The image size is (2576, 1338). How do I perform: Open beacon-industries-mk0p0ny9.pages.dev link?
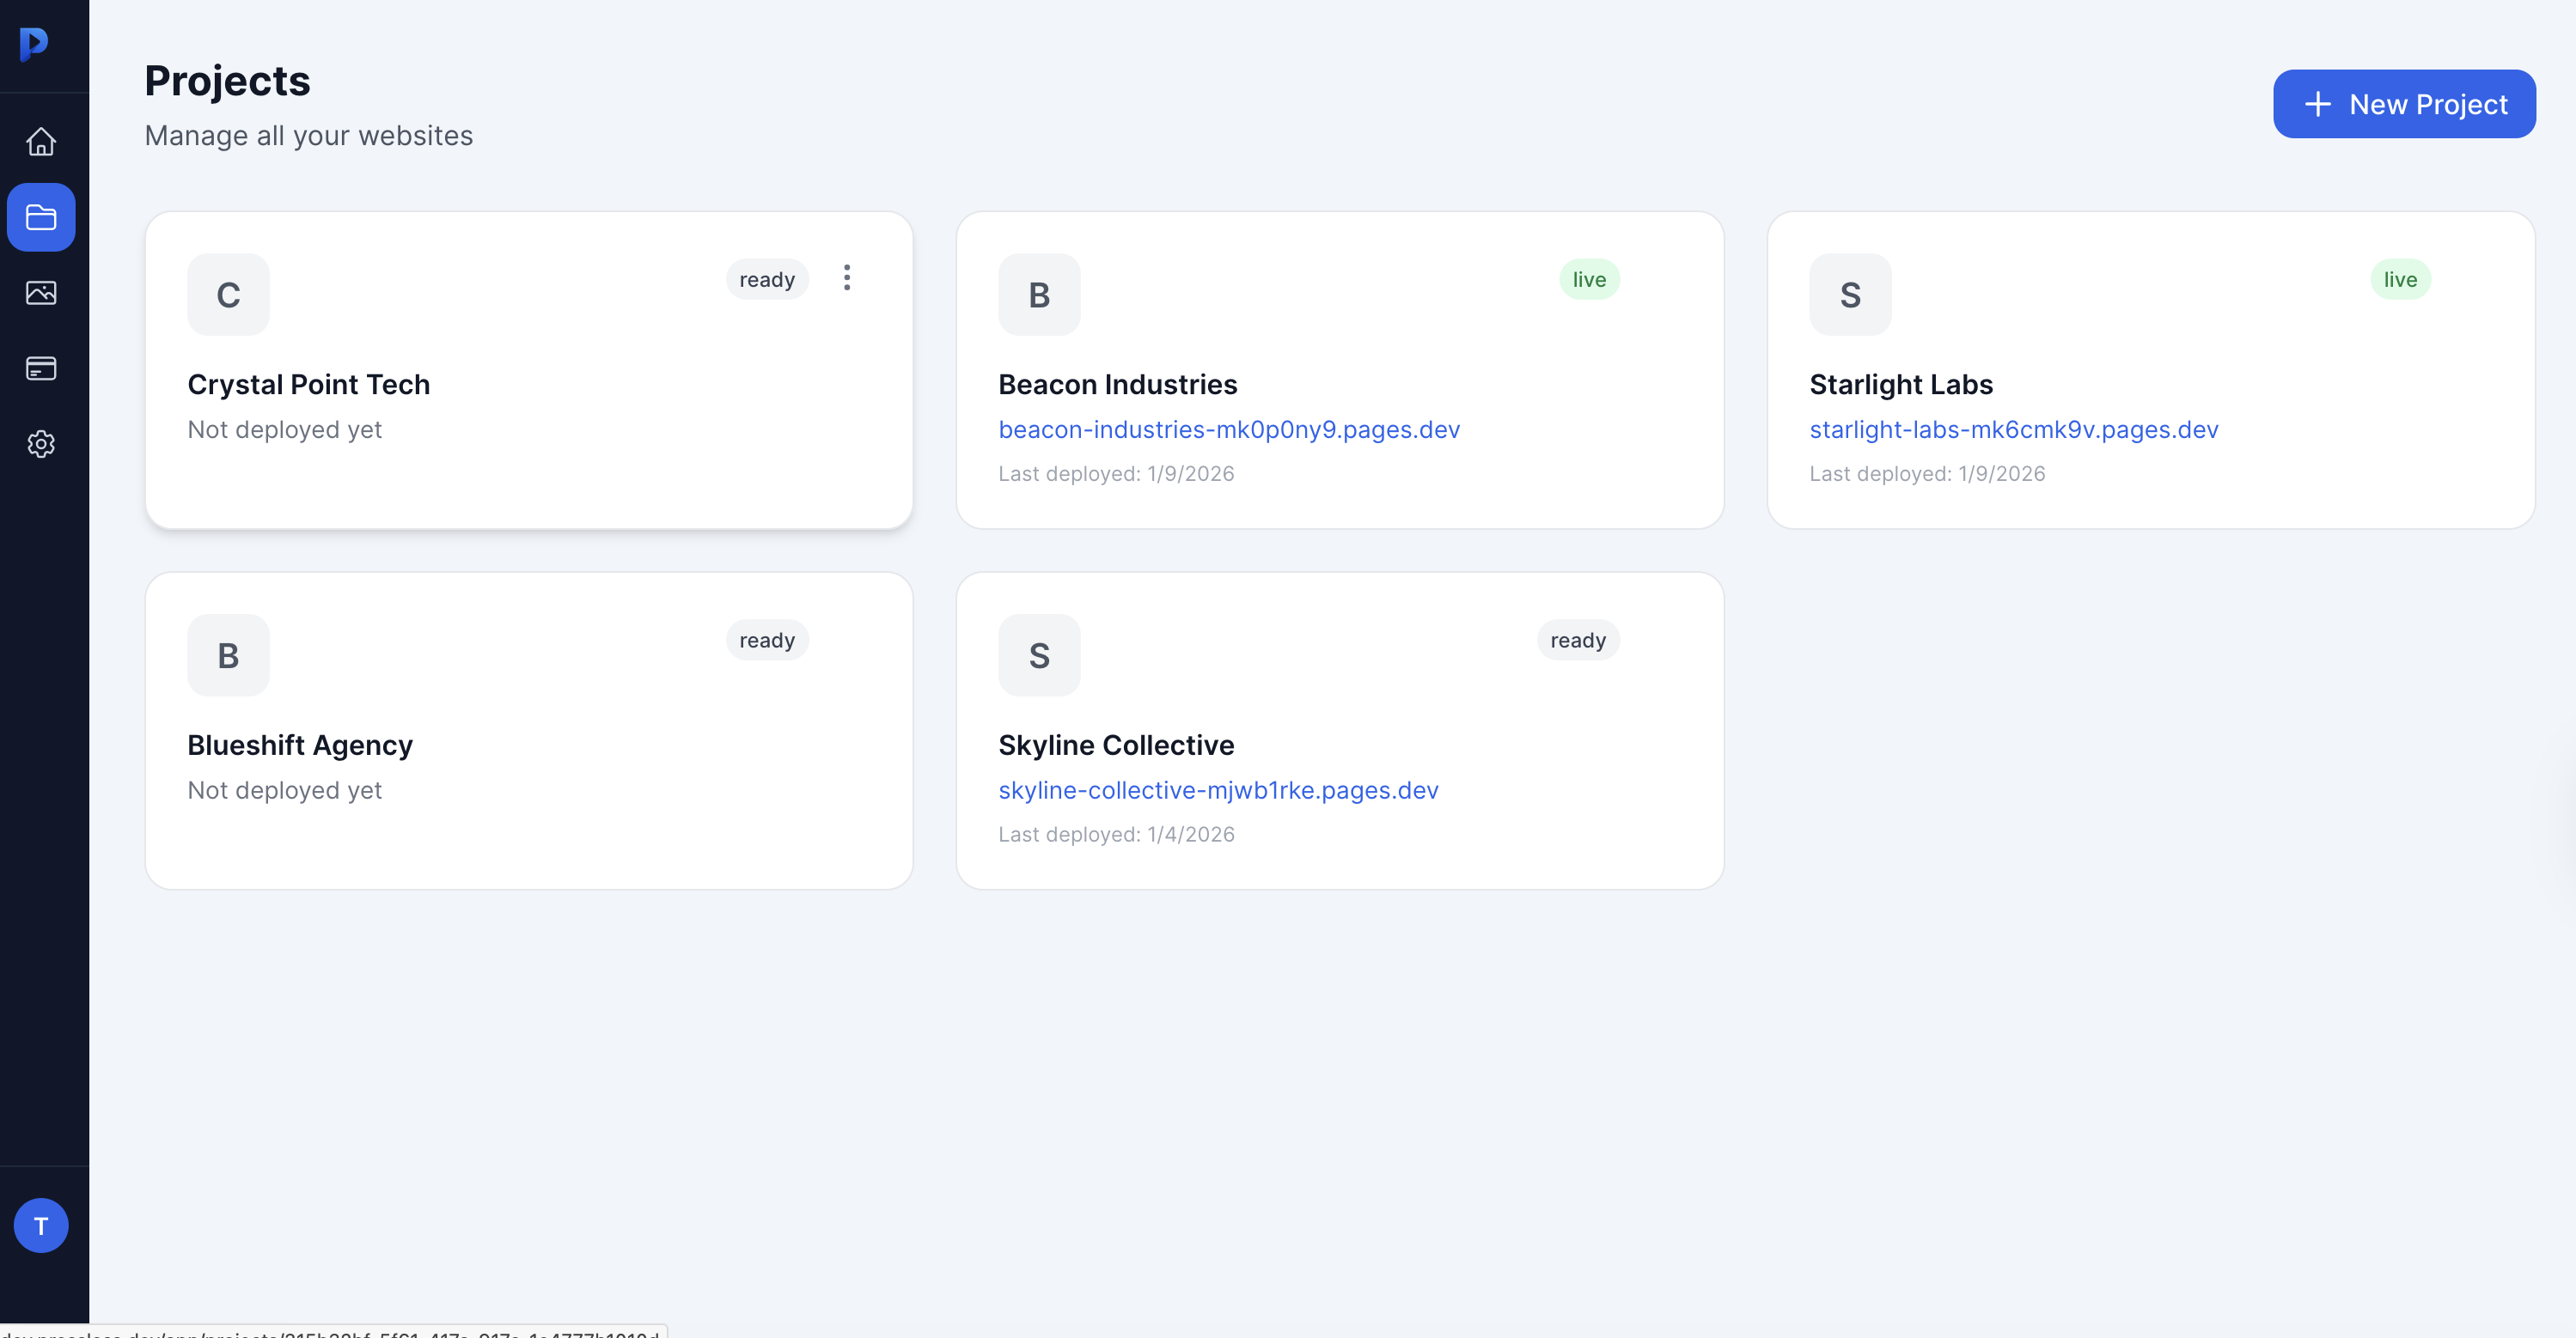1229,429
